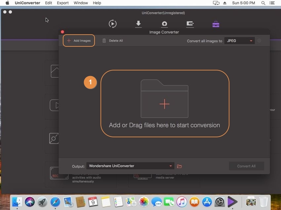Click the Spotlight search icon in menu bar

pyautogui.click(x=263, y=3)
